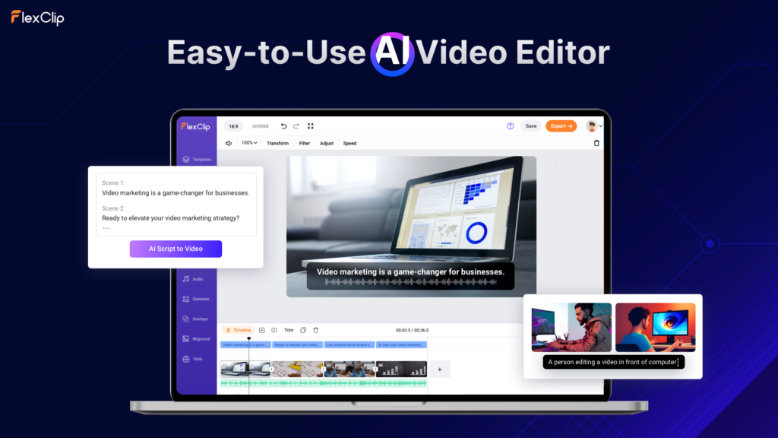Viewport: 778px width, 438px height.
Task: Click the duplicate icon next to Trim
Action: click(x=303, y=330)
